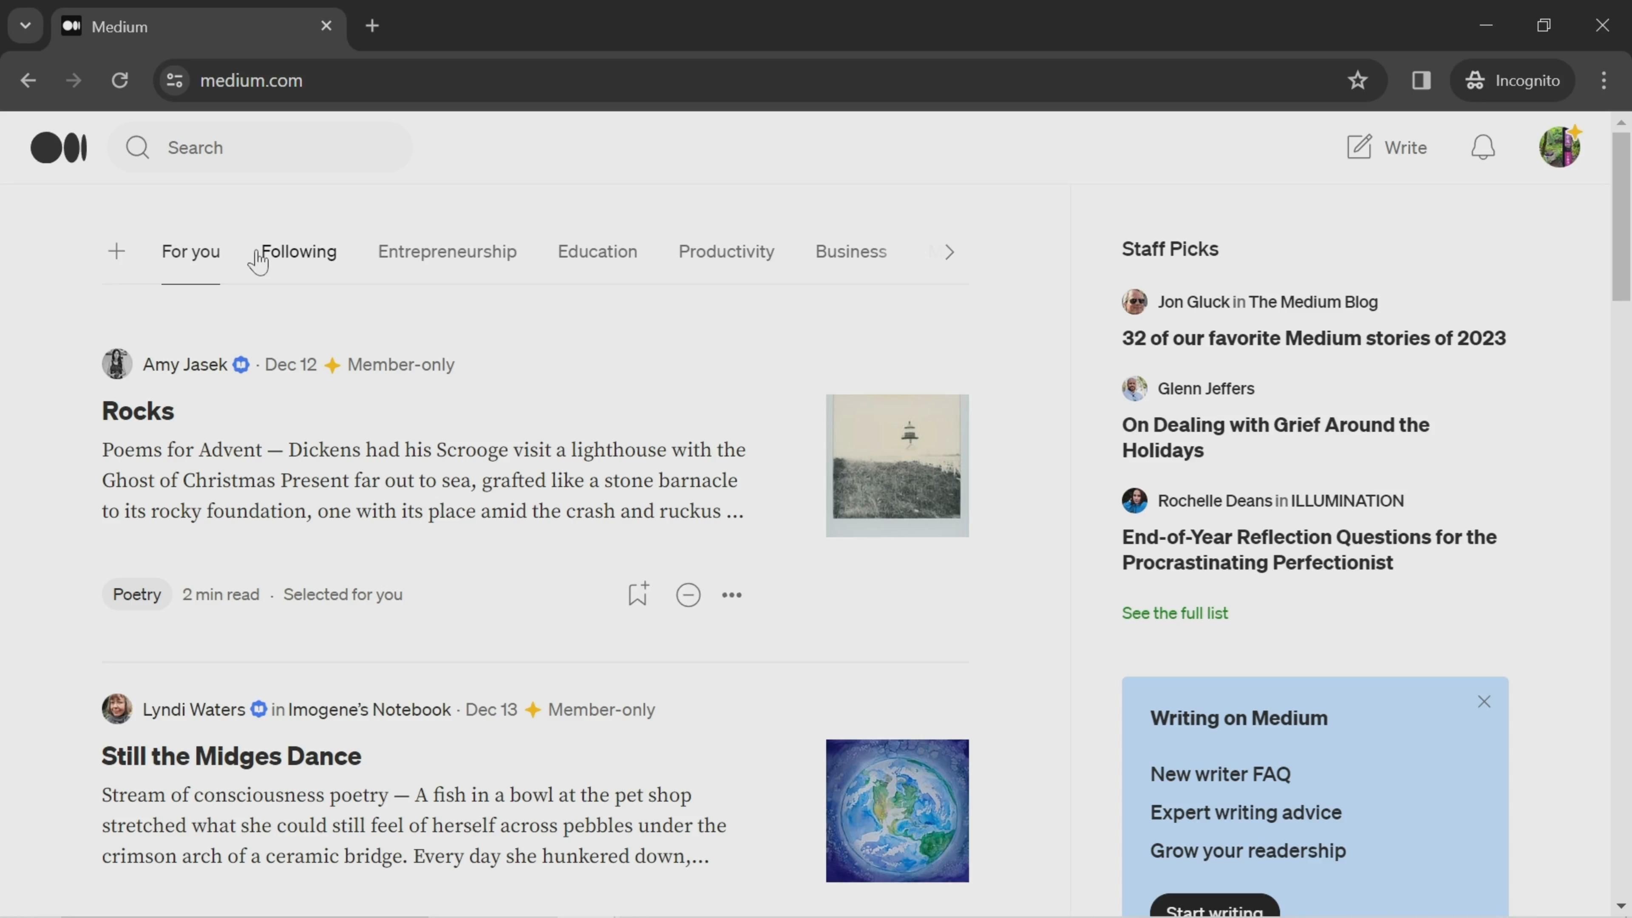This screenshot has height=918, width=1632.
Task: Click the Poetry tag button
Action: (x=137, y=594)
